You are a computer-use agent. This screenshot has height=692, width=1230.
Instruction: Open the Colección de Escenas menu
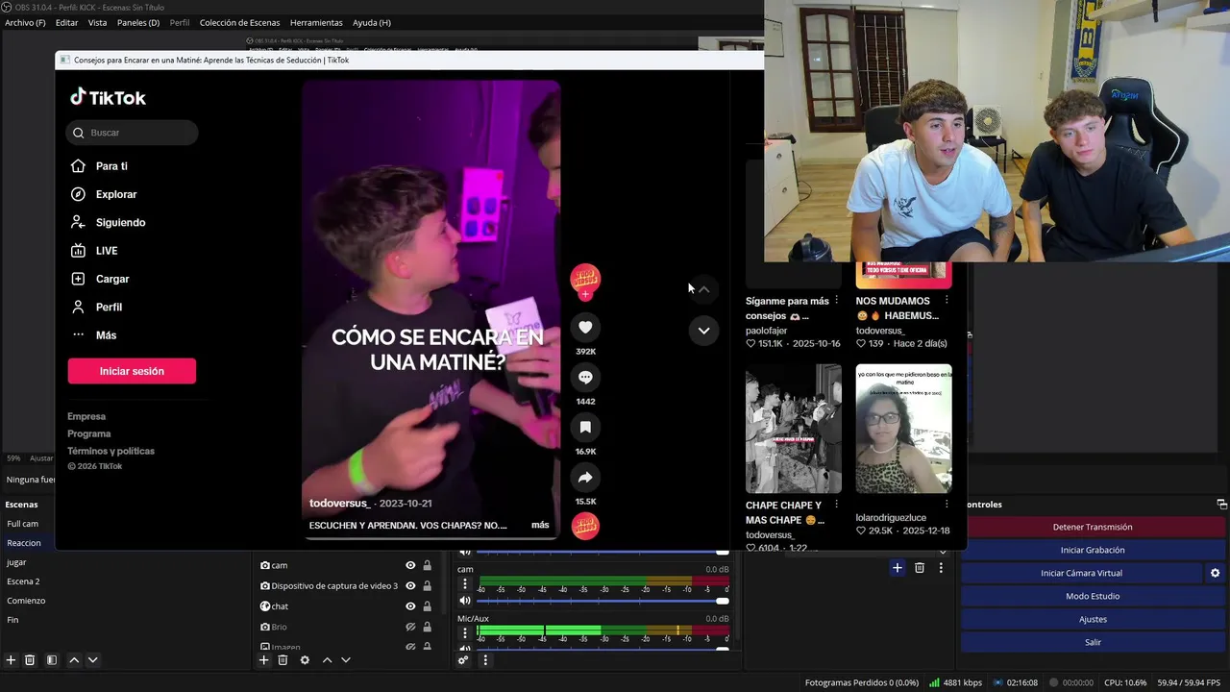click(x=239, y=22)
